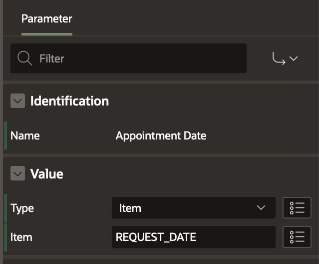The height and width of the screenshot is (264, 319).
Task: Click the REQUEST_DATE item field
Action: point(193,237)
